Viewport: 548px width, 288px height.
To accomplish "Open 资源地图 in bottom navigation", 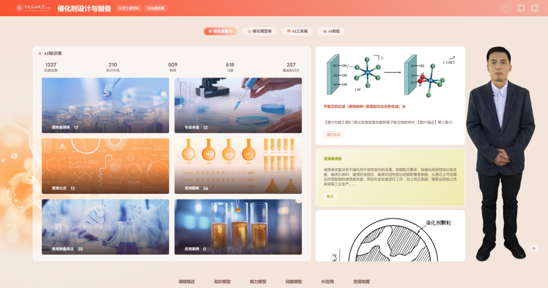I will point(361,281).
